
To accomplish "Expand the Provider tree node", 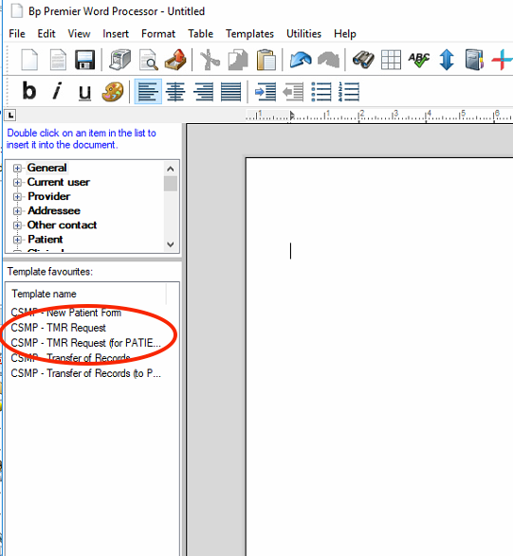I will [x=17, y=196].
